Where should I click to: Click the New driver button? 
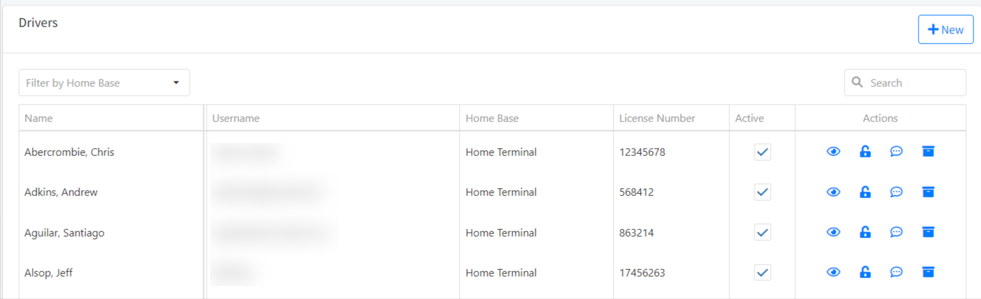pos(946,30)
